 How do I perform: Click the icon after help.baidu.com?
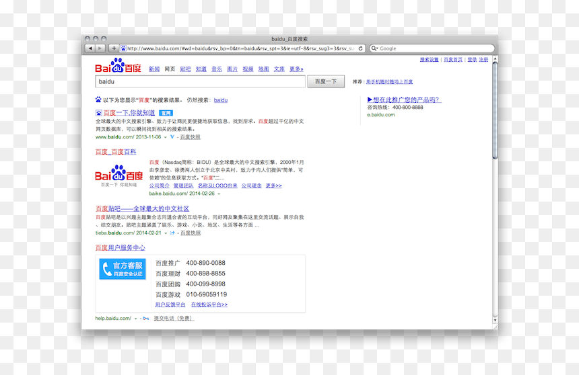click(146, 319)
